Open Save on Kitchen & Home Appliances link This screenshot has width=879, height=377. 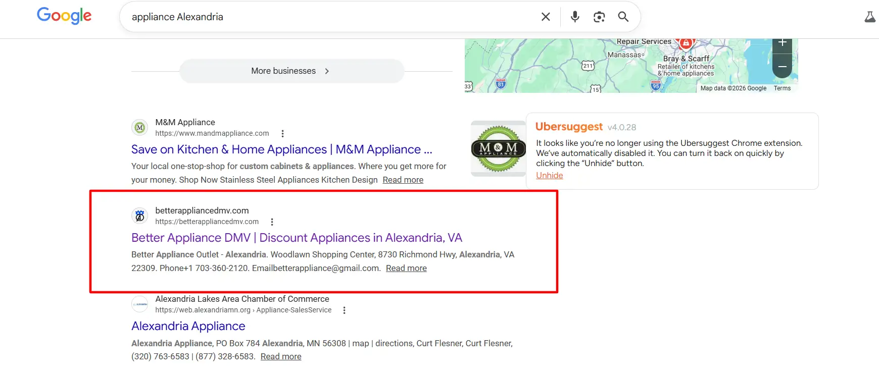coord(281,149)
